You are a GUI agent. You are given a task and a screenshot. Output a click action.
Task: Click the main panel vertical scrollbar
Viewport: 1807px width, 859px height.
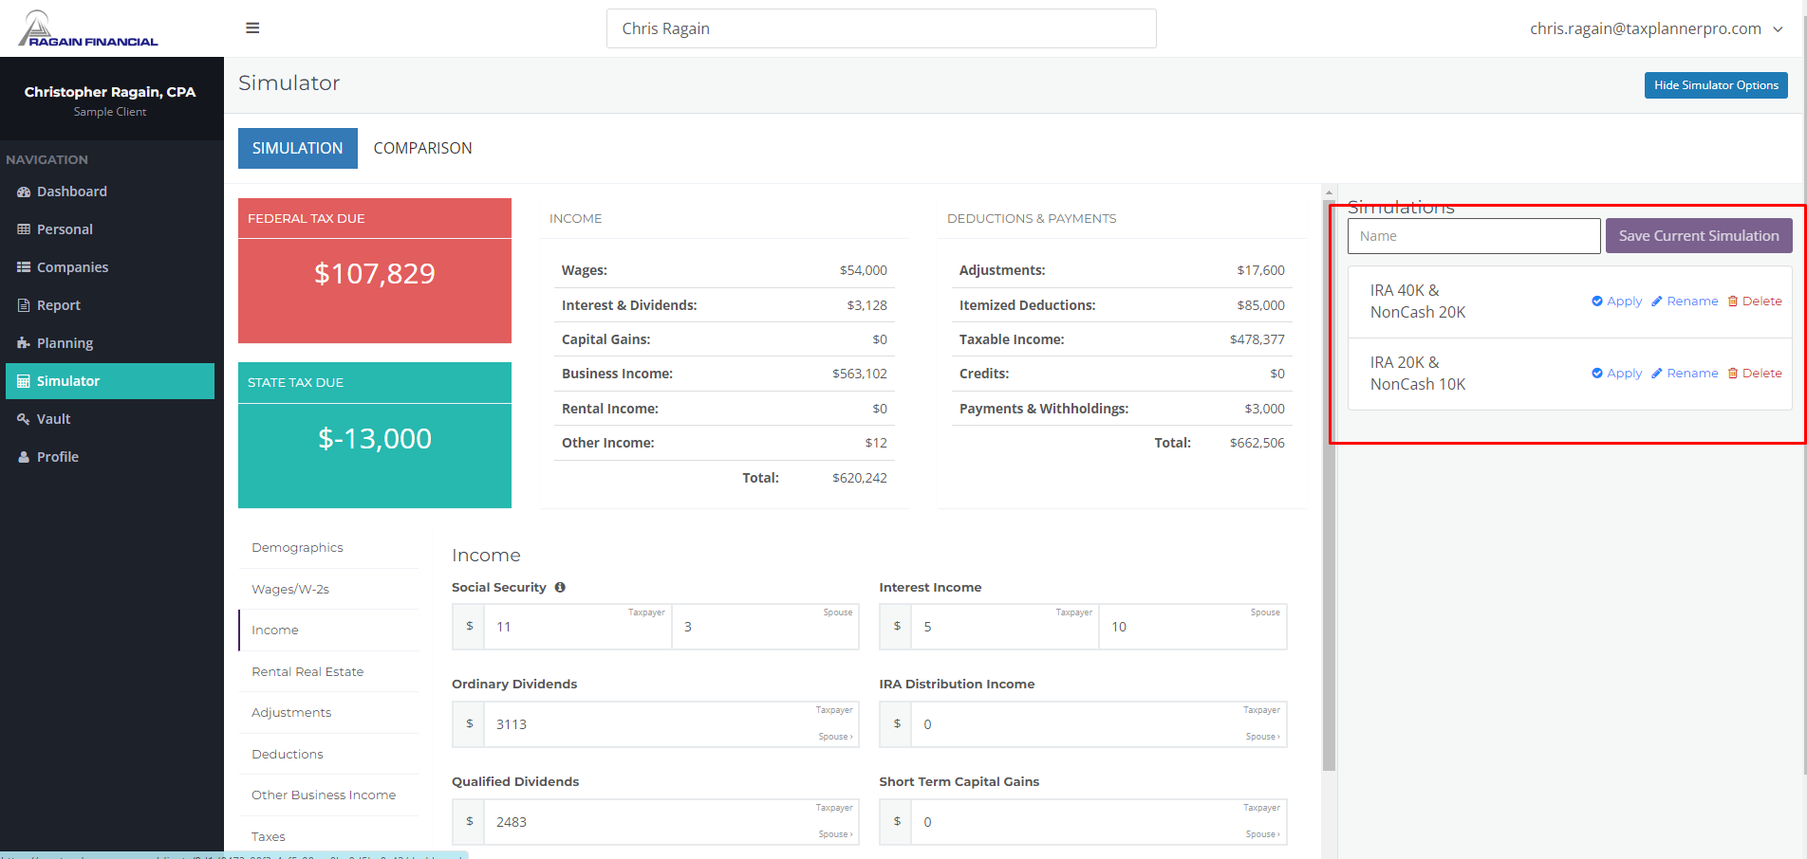[x=1329, y=474]
